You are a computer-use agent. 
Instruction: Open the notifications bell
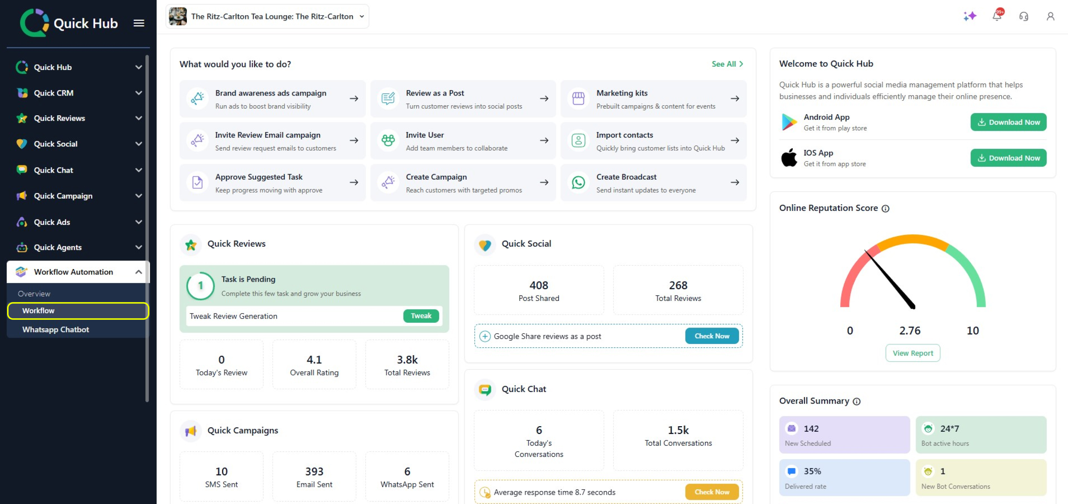997,16
